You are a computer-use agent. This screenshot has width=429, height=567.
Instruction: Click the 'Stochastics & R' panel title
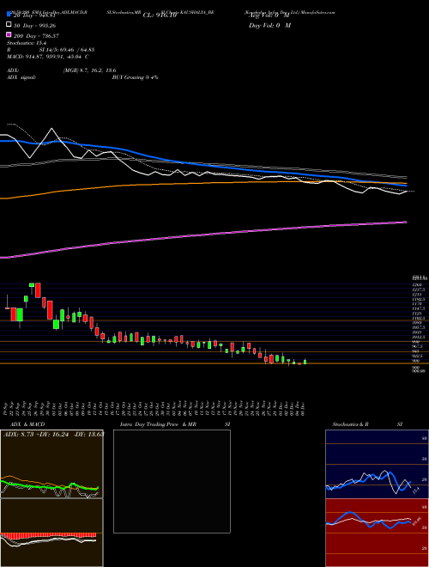pos(350,424)
